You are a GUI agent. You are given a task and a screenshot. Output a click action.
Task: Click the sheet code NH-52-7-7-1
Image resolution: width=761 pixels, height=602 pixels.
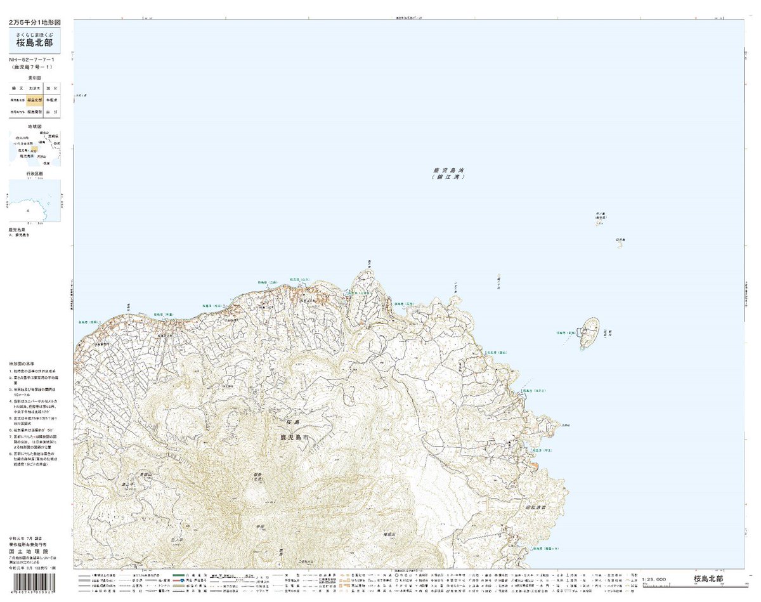pos(32,60)
